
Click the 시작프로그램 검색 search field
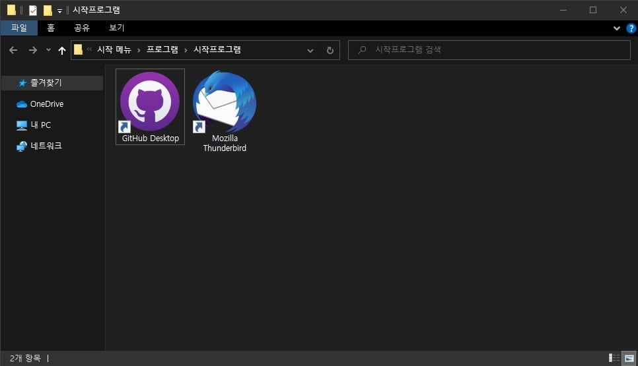pyautogui.click(x=489, y=50)
